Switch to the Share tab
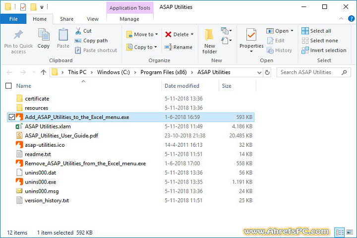 (67, 19)
